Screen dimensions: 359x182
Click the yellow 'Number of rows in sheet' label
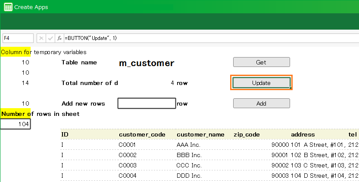point(40,114)
